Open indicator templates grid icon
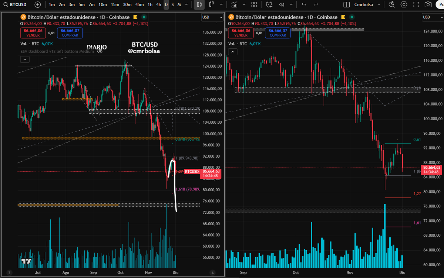444x278 pixels. coord(254,4)
